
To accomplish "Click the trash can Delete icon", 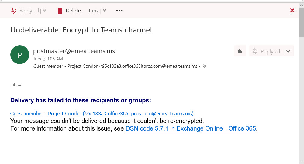I will point(60,11).
